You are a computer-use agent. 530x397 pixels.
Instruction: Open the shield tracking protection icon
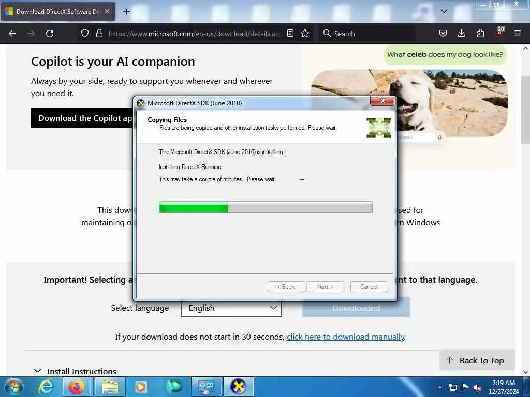(x=85, y=34)
